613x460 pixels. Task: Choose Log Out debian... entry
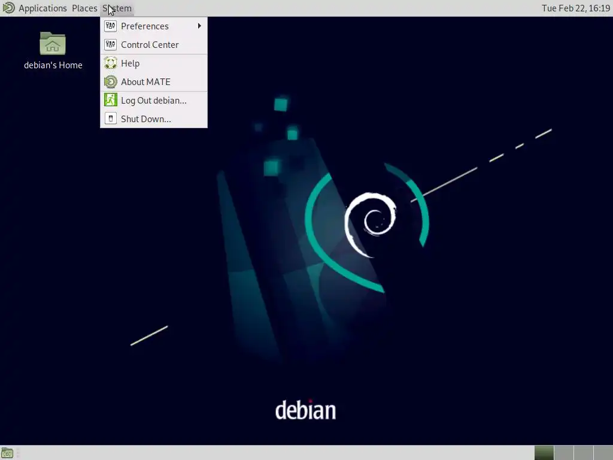tap(154, 101)
